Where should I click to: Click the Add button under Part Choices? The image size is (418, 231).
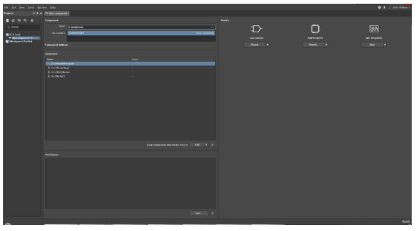[198, 214]
